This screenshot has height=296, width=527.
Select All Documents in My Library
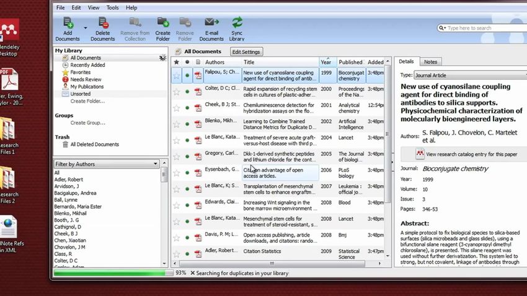click(86, 58)
